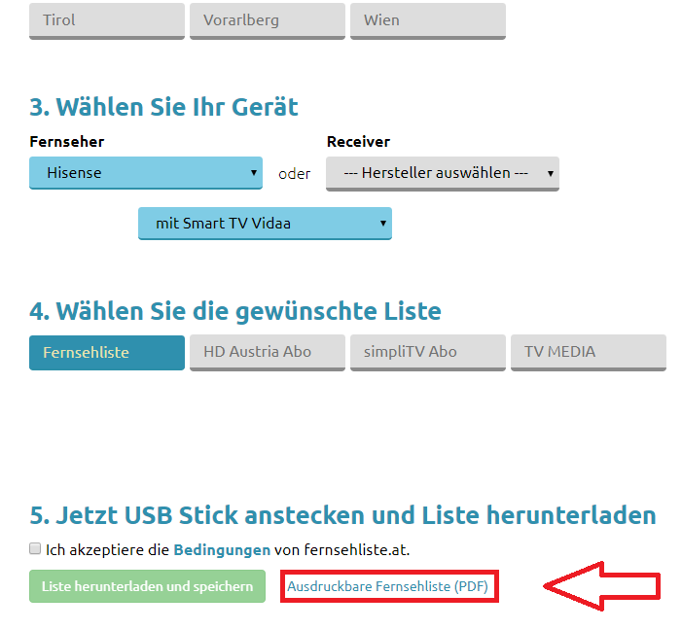Open the Receiver Hersteller auswählen dropdown
682x629 pixels.
point(443,173)
